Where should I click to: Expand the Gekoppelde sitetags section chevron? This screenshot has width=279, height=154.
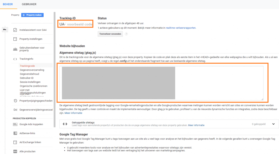274,124
